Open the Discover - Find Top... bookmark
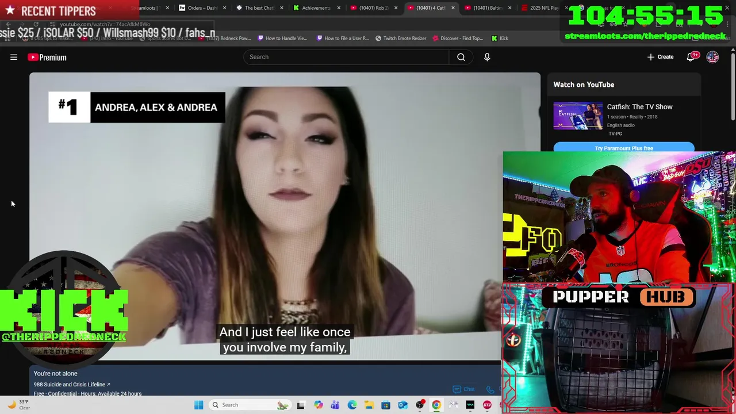The height and width of the screenshot is (414, 736). point(458,39)
